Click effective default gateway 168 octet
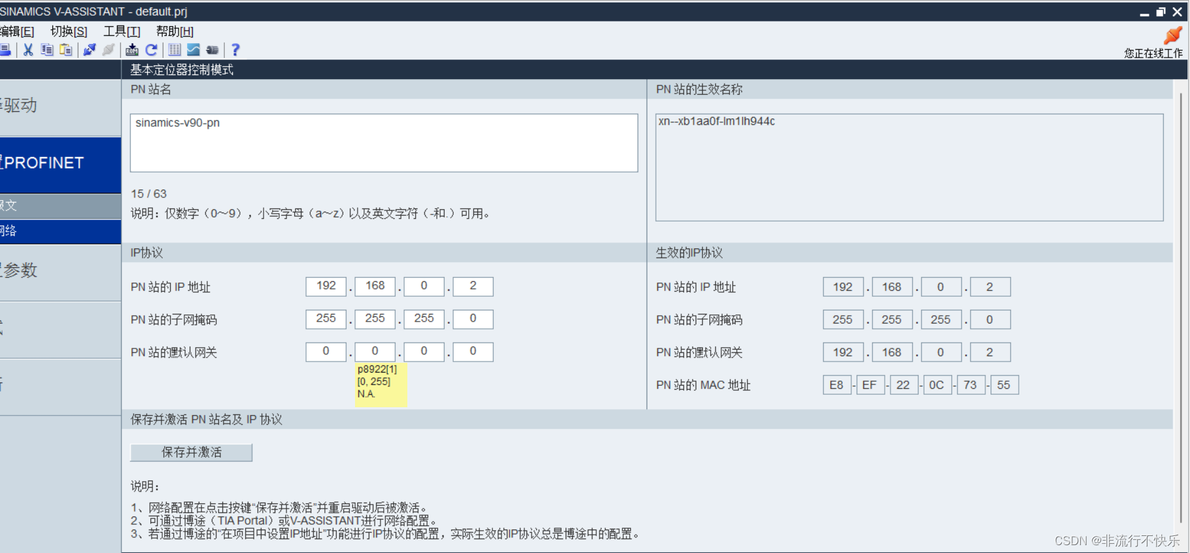 tap(892, 352)
